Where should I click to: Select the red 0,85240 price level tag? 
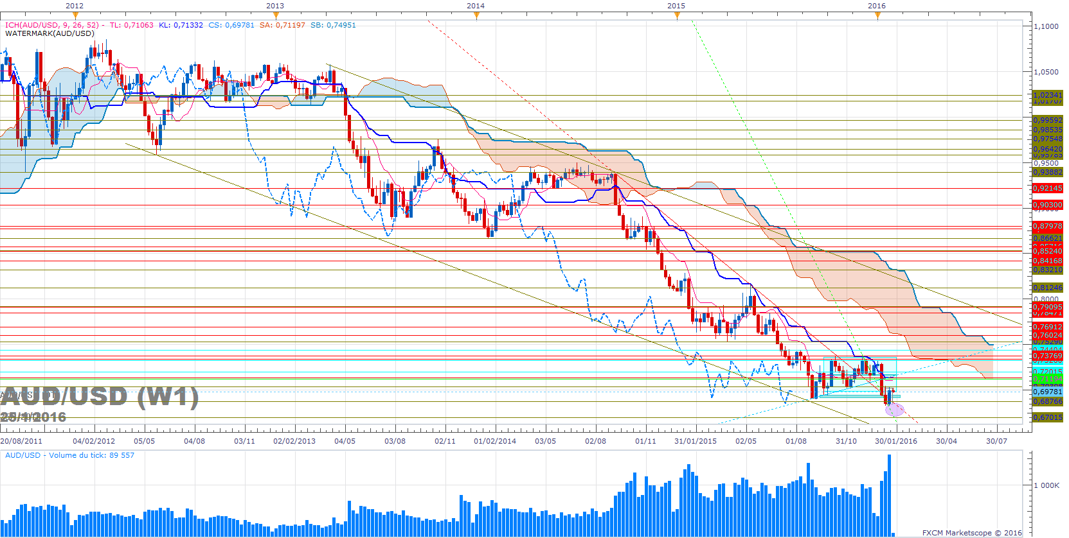tap(1048, 251)
